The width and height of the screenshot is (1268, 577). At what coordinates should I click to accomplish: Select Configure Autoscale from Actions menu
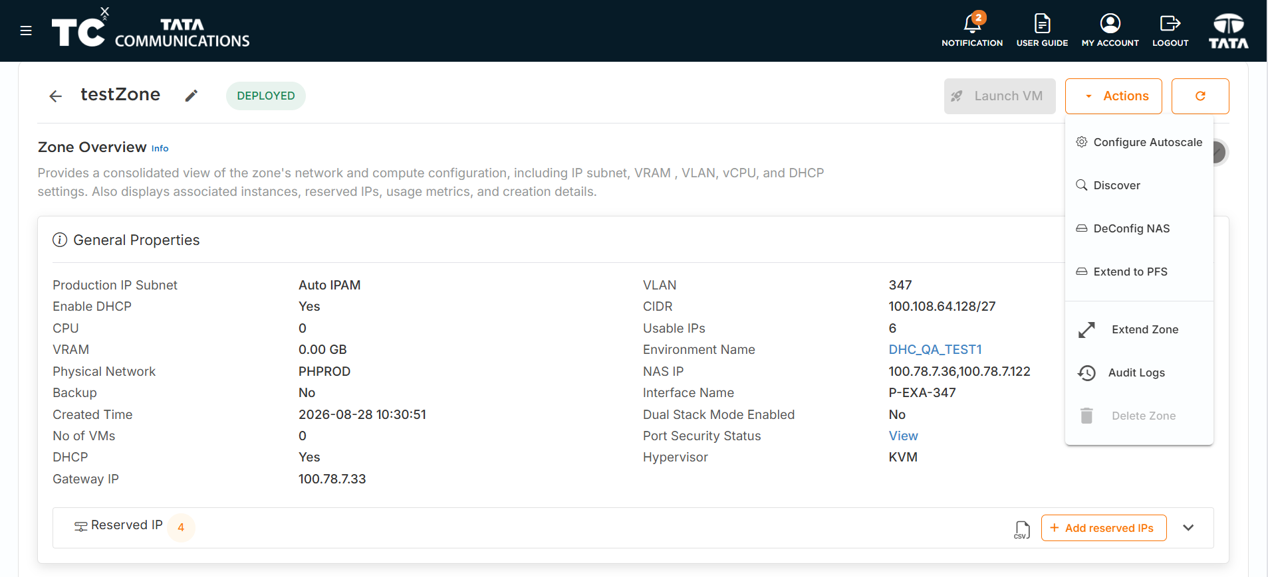click(1139, 142)
